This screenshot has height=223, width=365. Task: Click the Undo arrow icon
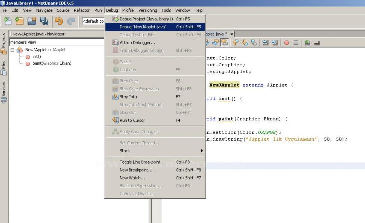(59, 21)
